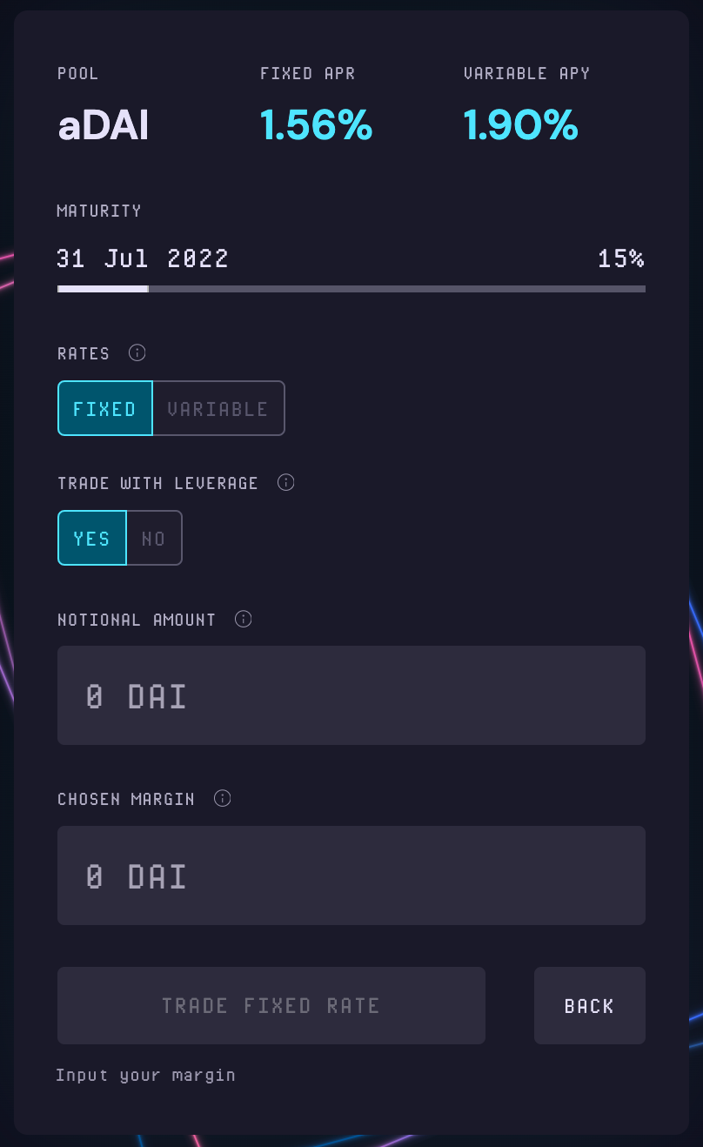703x1147 pixels.
Task: Click the 31 Jul 2022 maturity date
Action: click(x=143, y=258)
